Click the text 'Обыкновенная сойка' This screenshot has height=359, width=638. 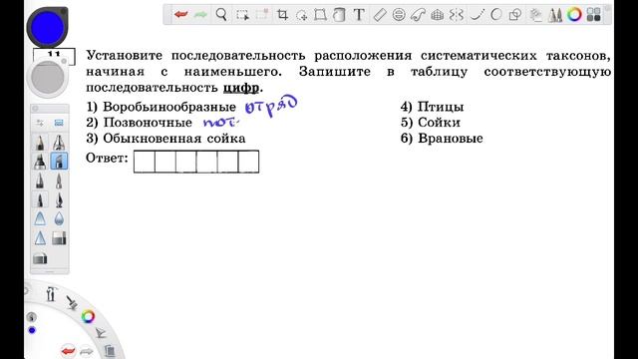coord(174,139)
